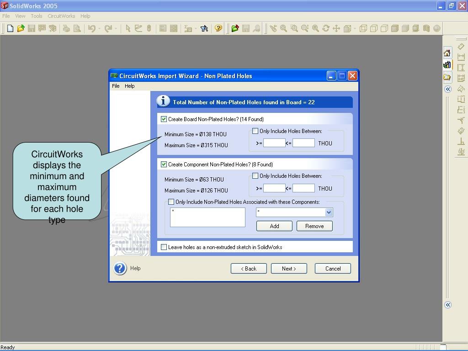The image size is (468, 351).
Task: Open the wizard File menu
Action: (116, 86)
